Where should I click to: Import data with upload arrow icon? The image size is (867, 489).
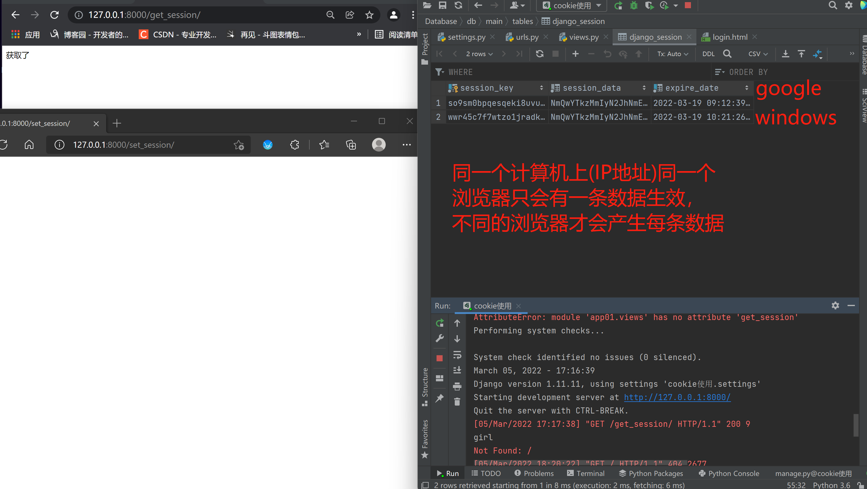pos(801,54)
